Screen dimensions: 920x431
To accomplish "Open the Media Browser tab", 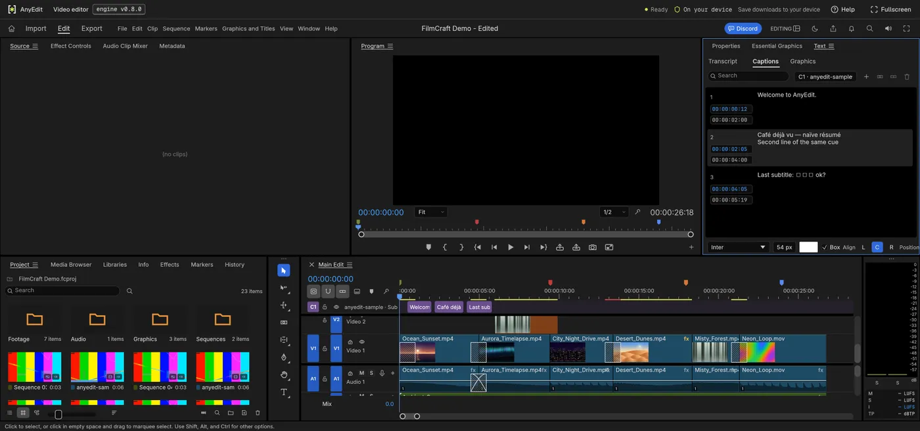I will point(71,265).
